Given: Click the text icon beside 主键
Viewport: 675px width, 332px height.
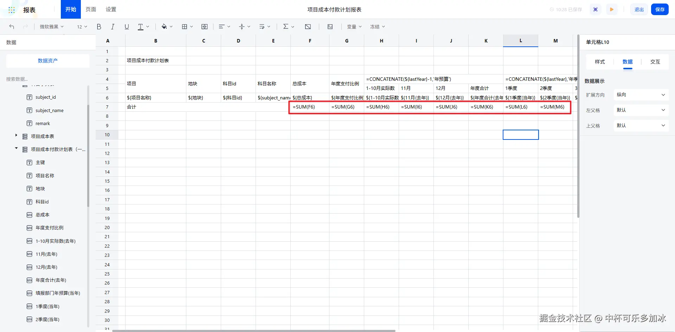Looking at the screenshot, I should coord(30,163).
